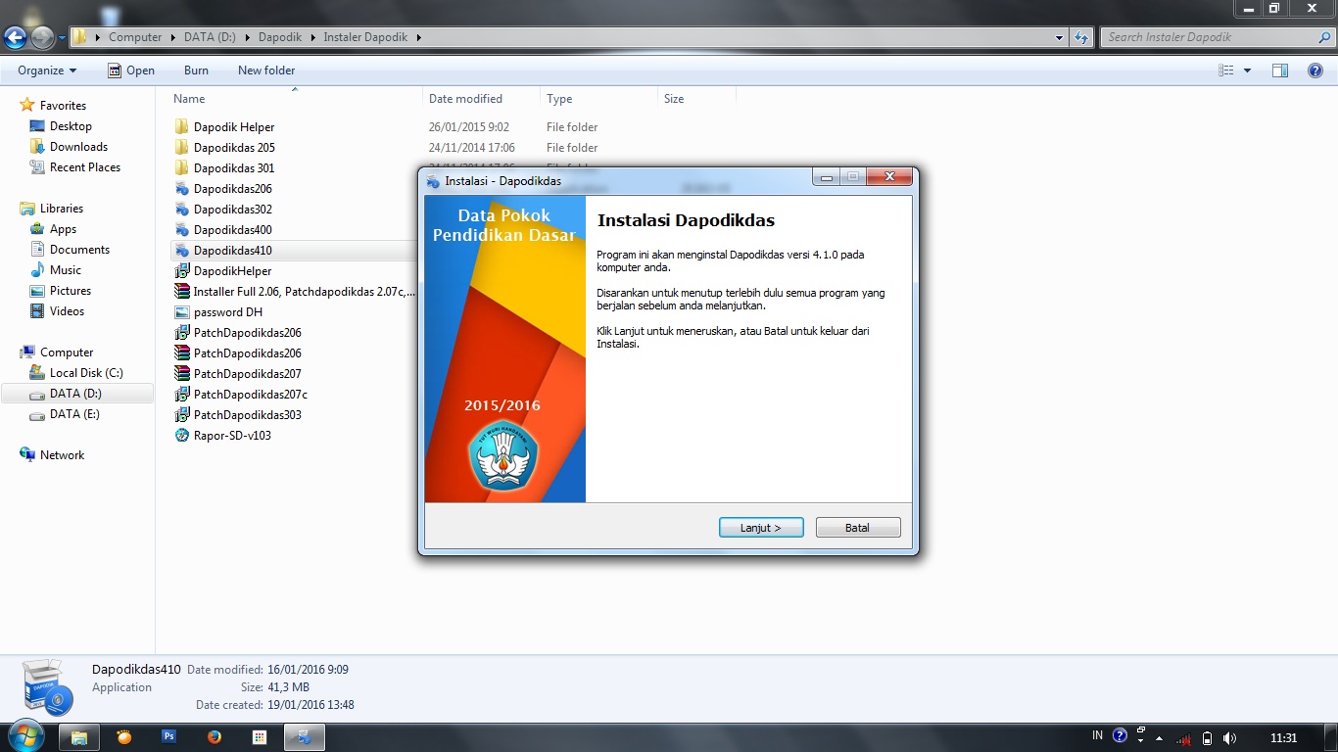
Task: Click Open in the Explorer toolbar
Action: (131, 70)
